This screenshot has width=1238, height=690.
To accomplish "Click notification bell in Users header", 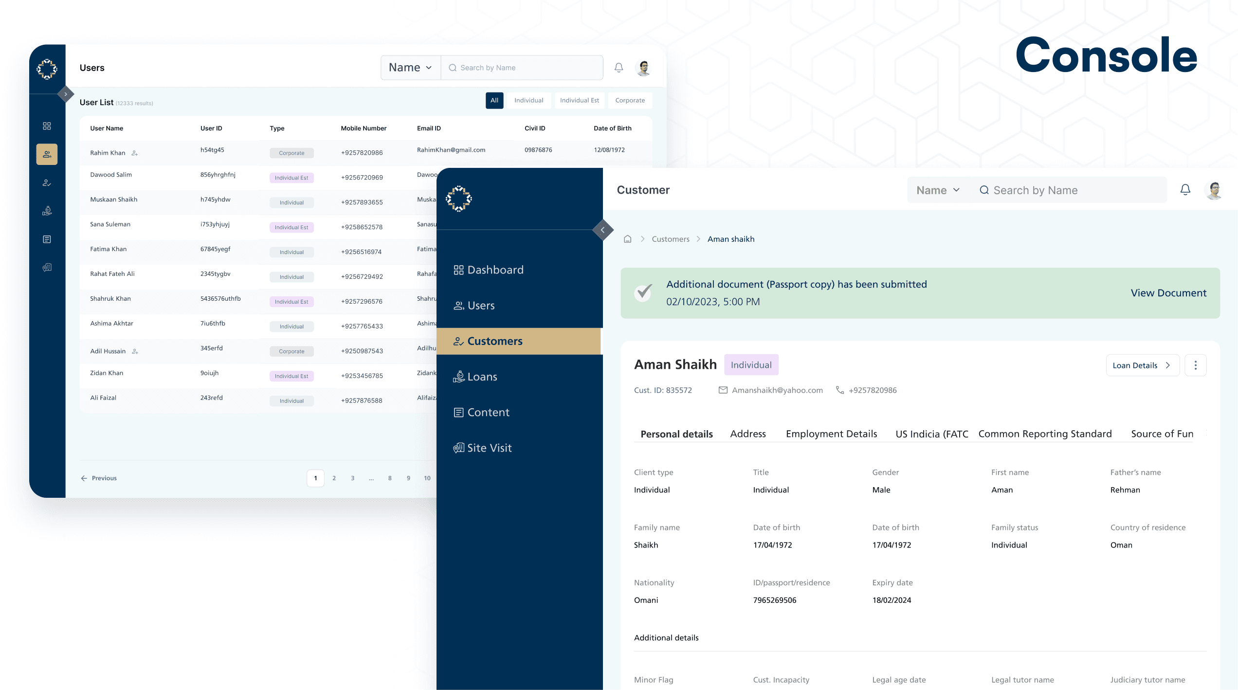I will [619, 68].
